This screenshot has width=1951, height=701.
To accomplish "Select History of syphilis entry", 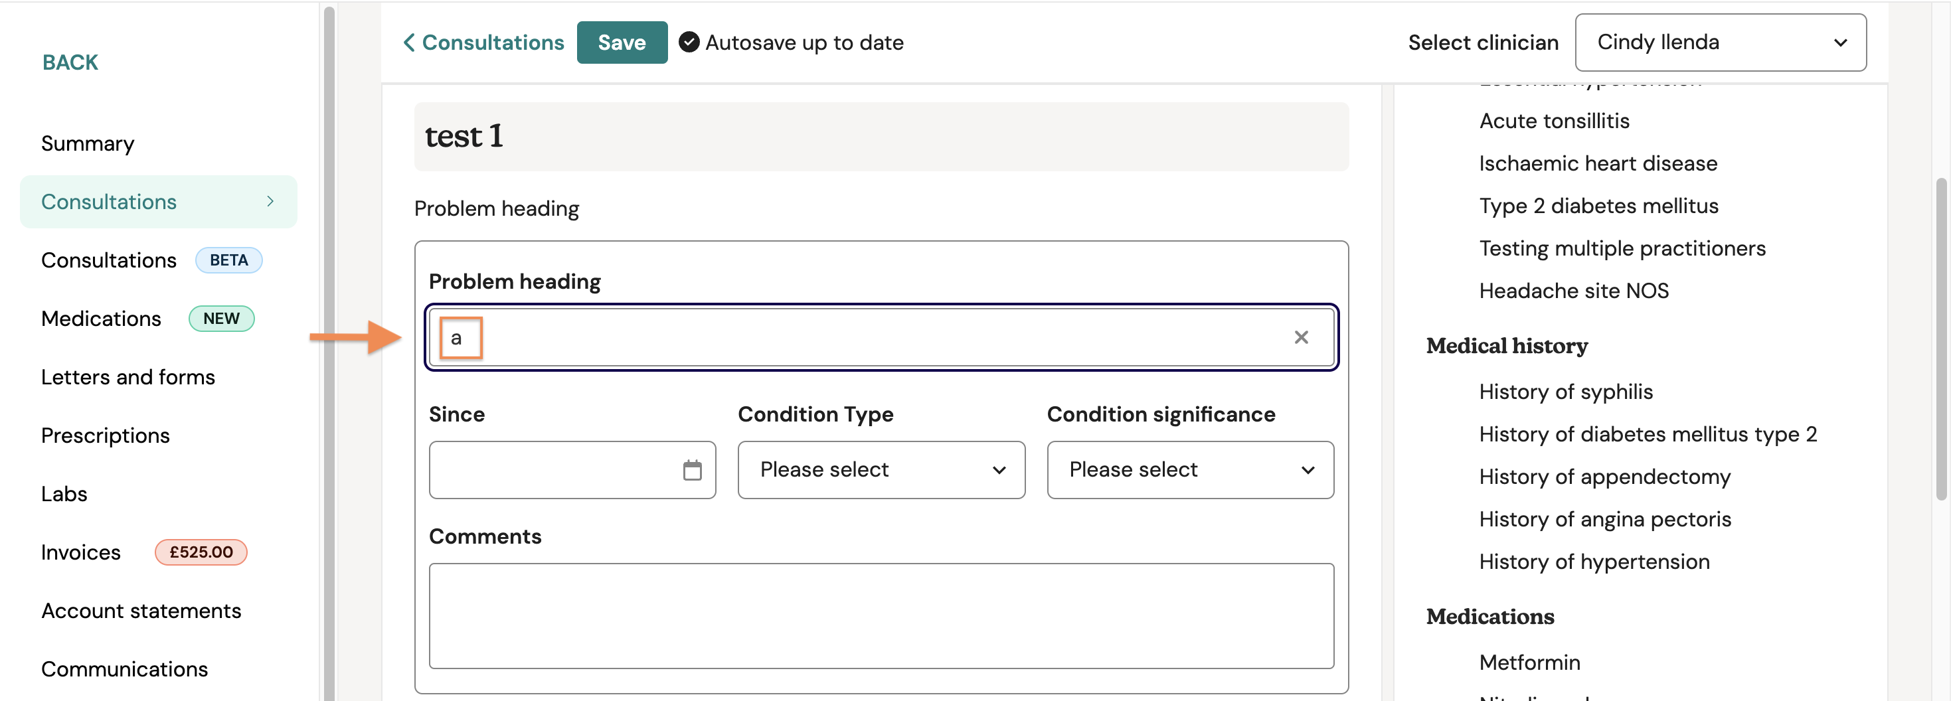I will [1565, 392].
